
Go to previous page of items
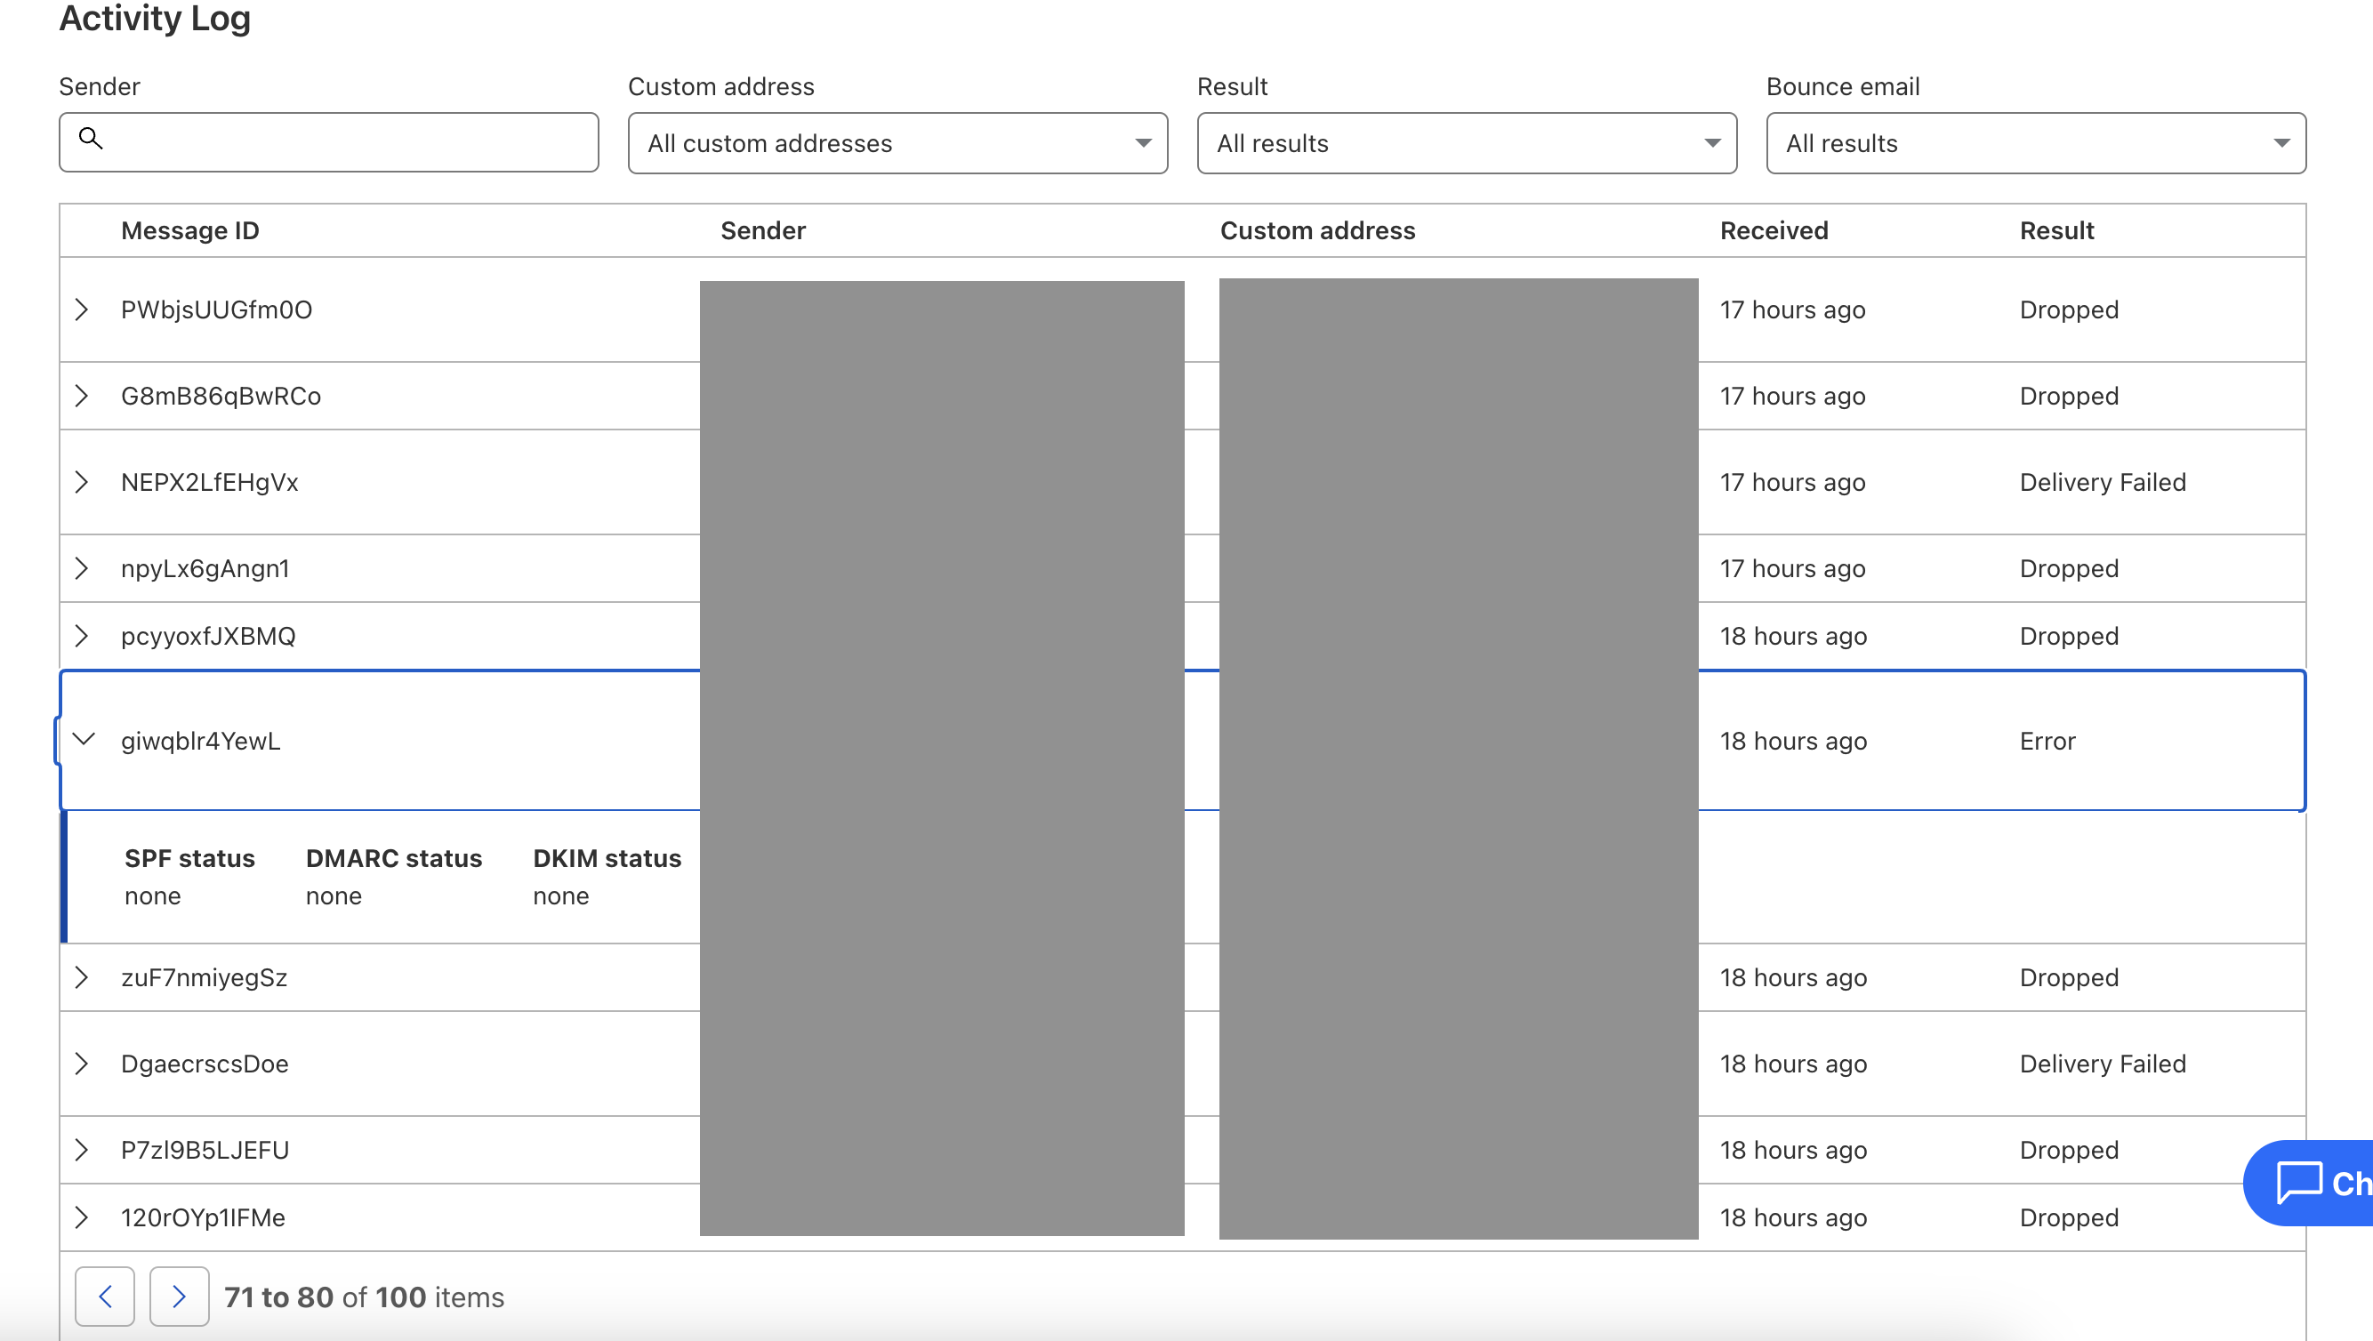pyautogui.click(x=105, y=1297)
